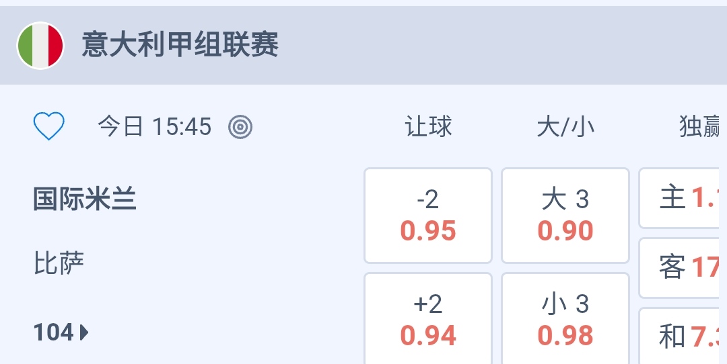Open 比萨 team name
Screen dimensions: 727x364
tap(59, 263)
